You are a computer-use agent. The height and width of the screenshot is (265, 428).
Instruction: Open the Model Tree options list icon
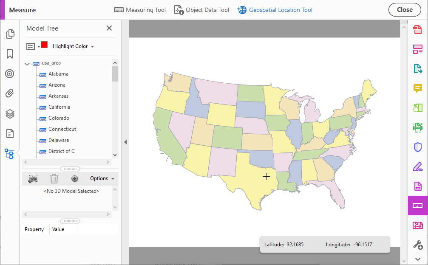31,46
